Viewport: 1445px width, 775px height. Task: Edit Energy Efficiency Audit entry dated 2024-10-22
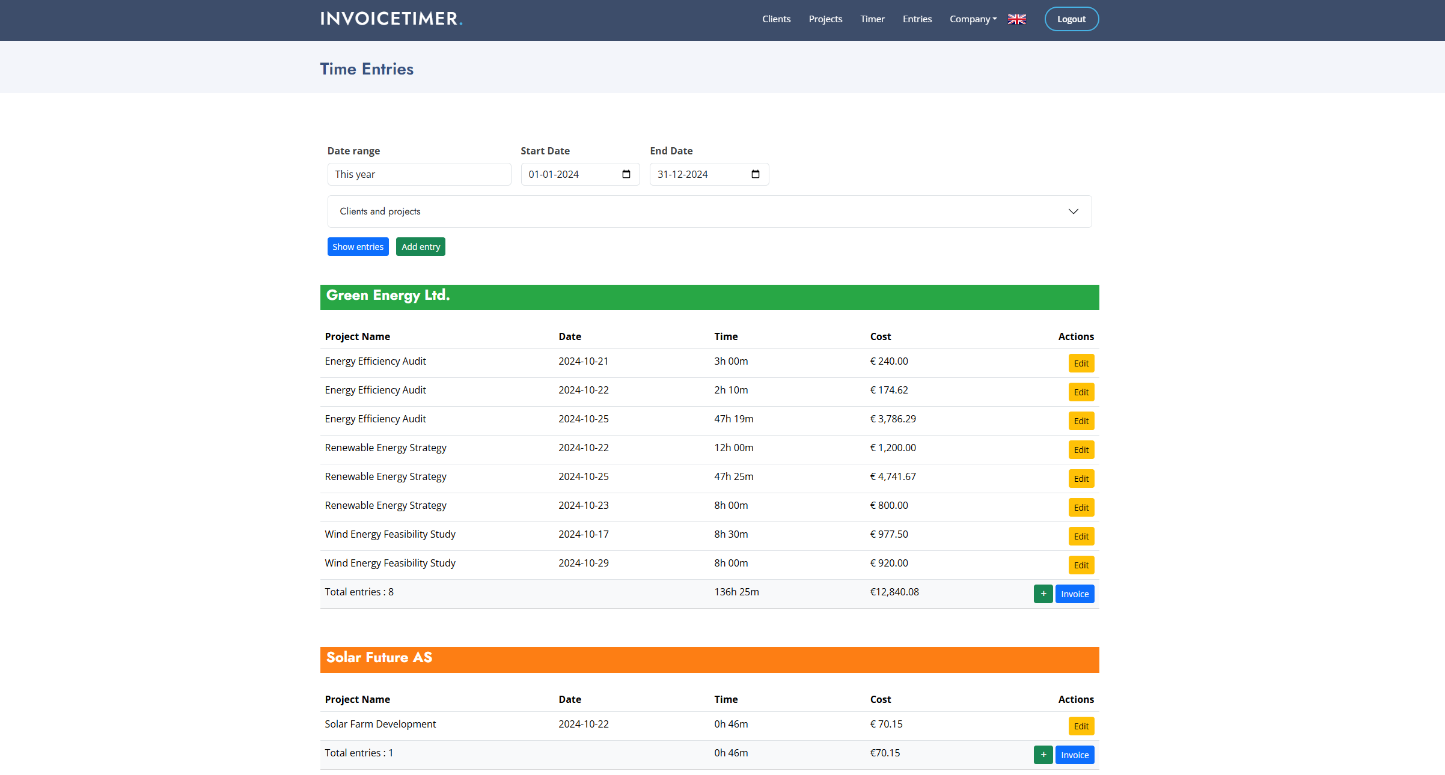click(1081, 392)
